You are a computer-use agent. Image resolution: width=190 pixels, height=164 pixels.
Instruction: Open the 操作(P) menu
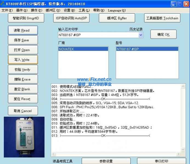pyautogui.click(x=36, y=10)
